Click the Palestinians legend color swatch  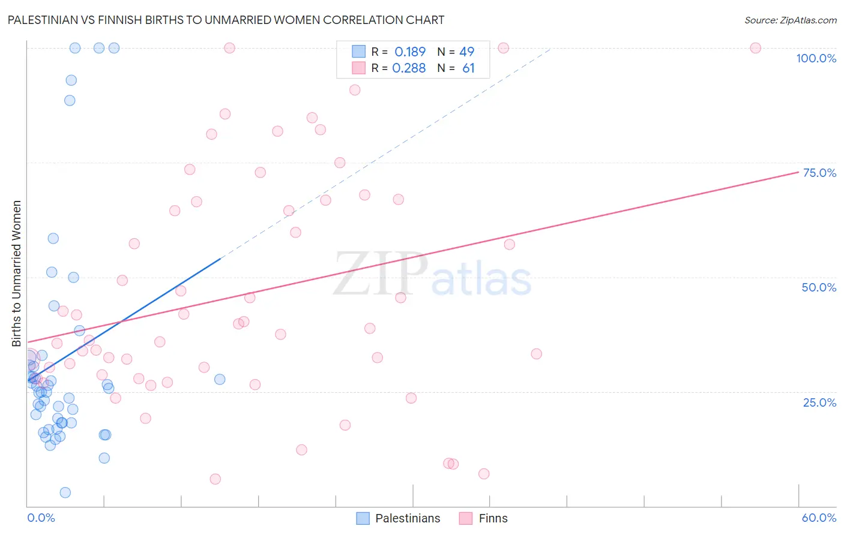tap(363, 518)
